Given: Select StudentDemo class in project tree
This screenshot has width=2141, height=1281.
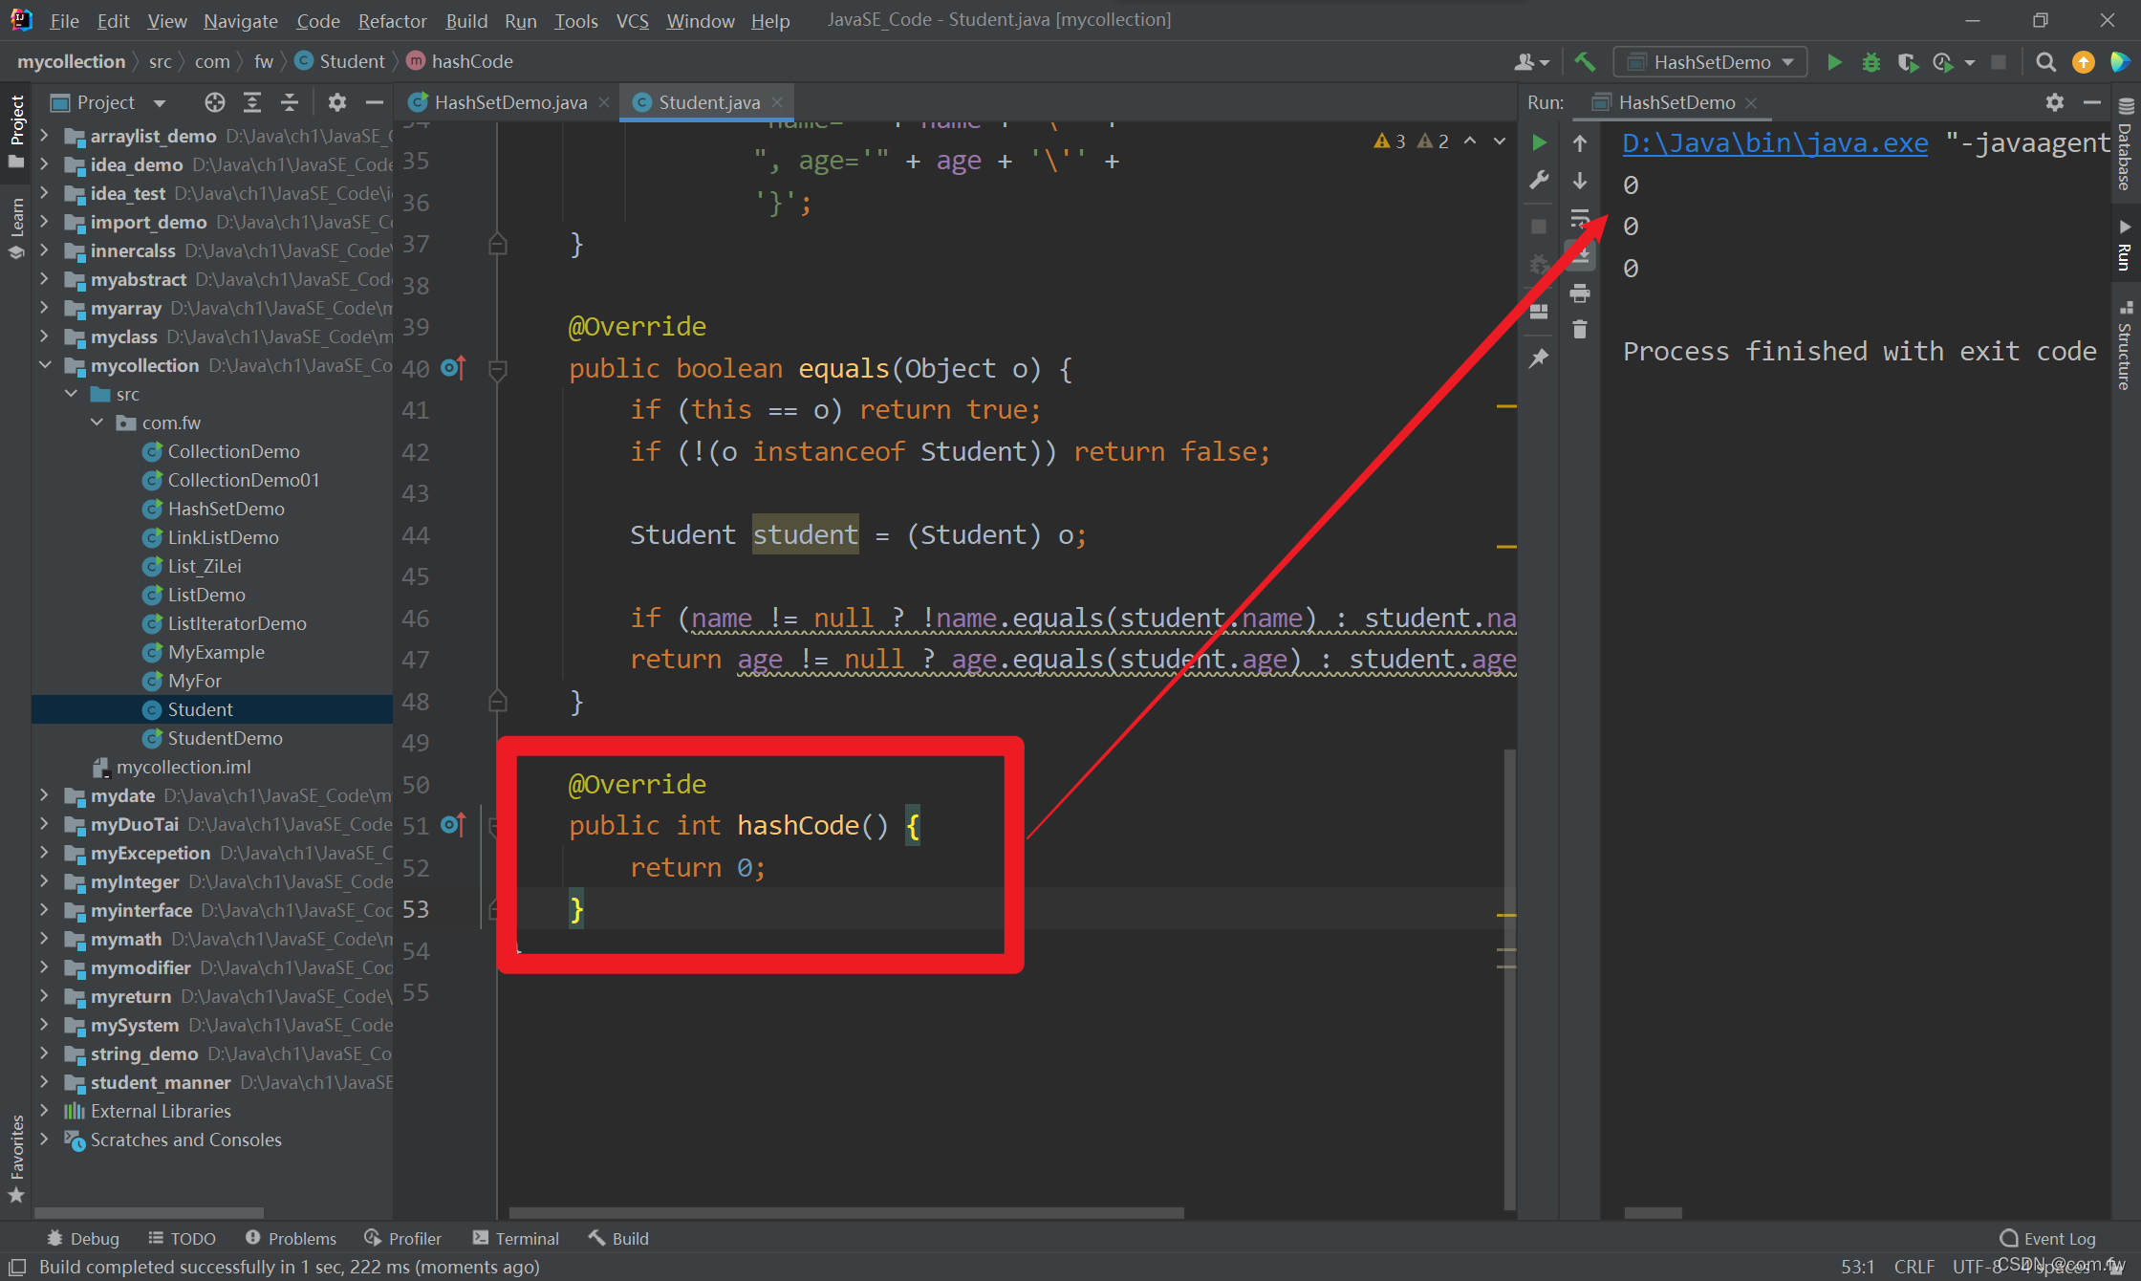Looking at the screenshot, I should pos(225,738).
